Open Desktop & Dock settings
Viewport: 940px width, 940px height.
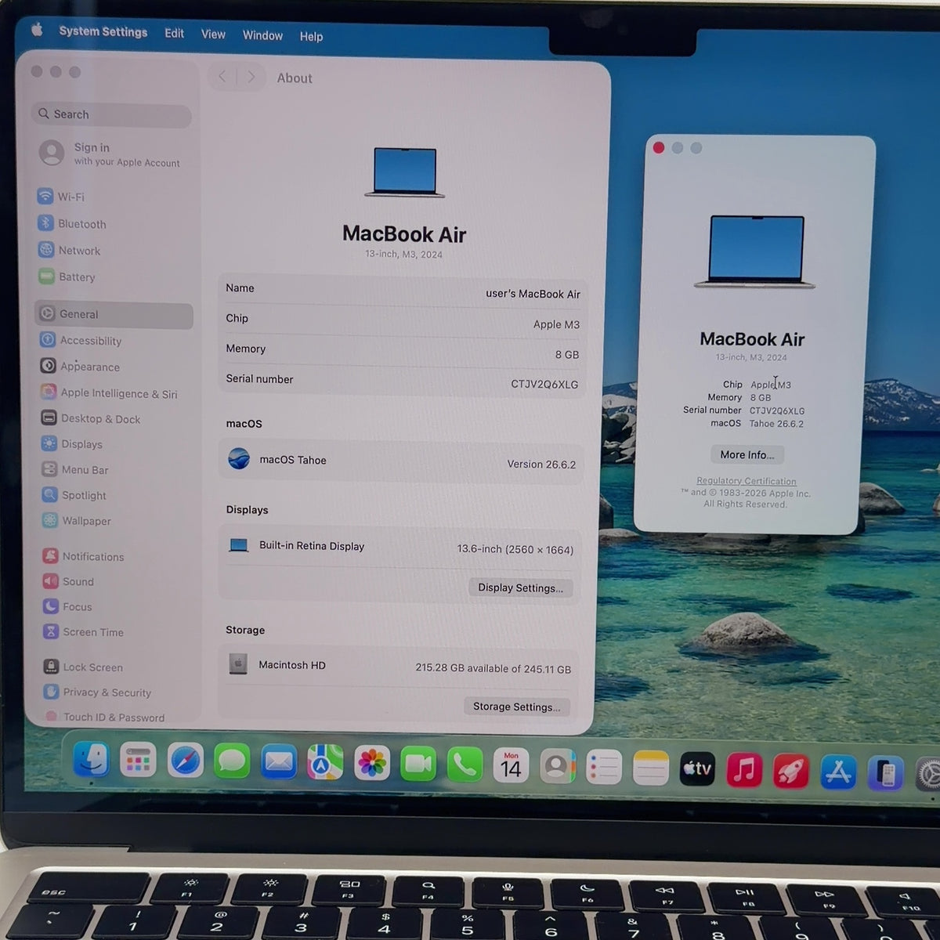coord(91,418)
